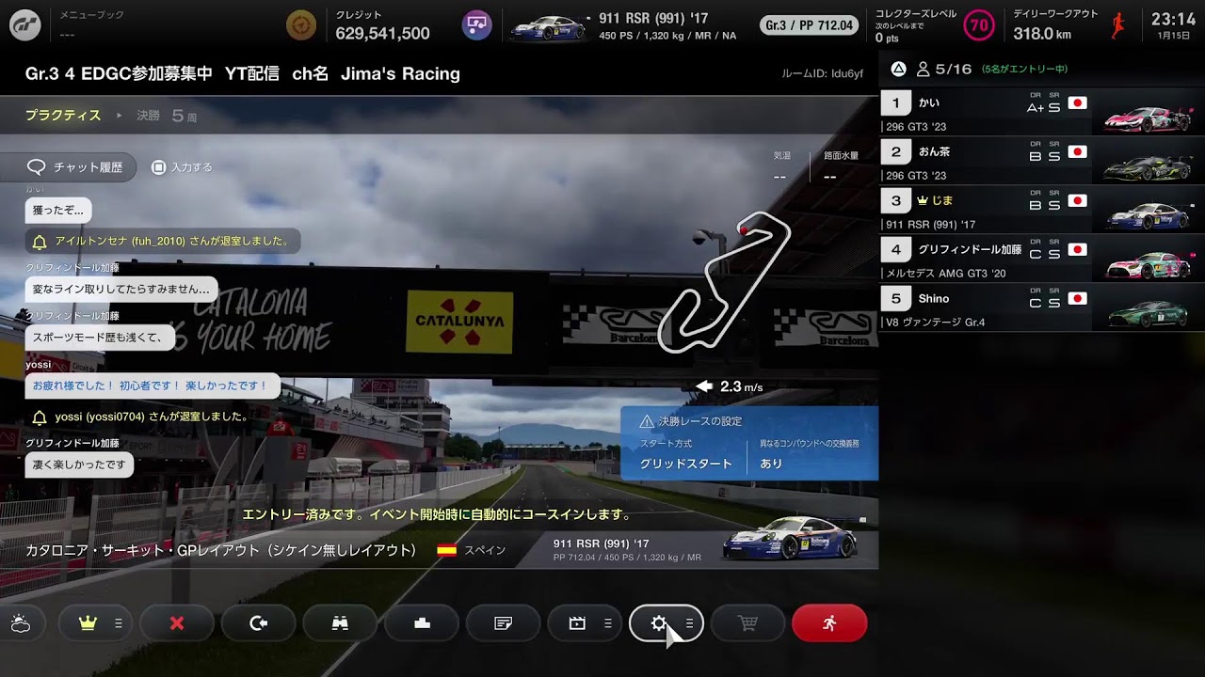Click the カタロニア・サーキット course name
Viewport: 1205px width, 677px height.
pos(221,550)
